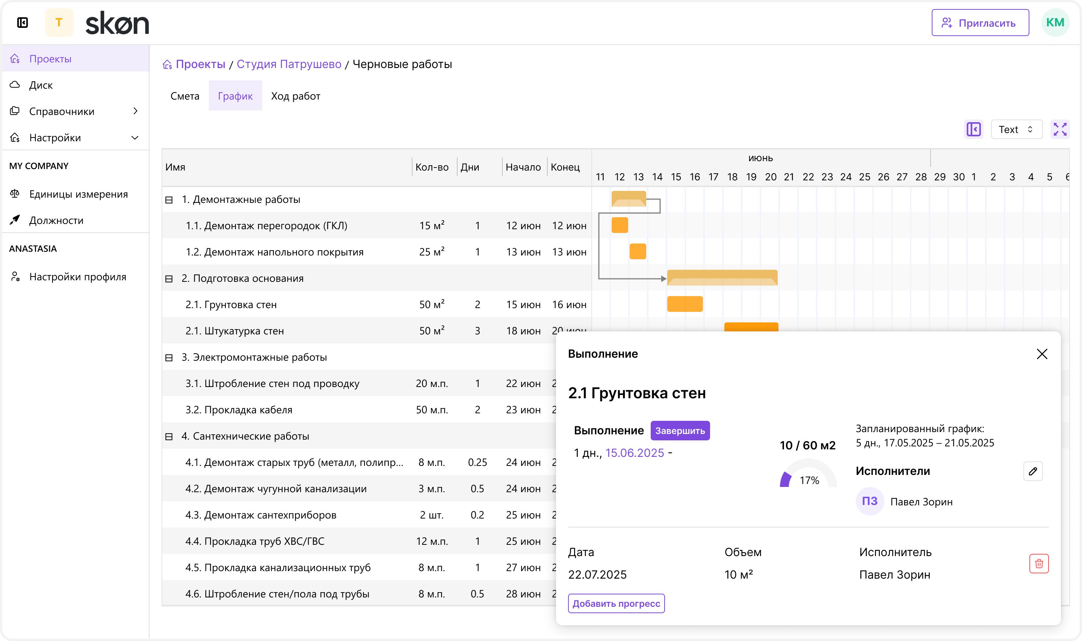Switch to the Ход работ tab
This screenshot has height=641, width=1082.
[295, 96]
